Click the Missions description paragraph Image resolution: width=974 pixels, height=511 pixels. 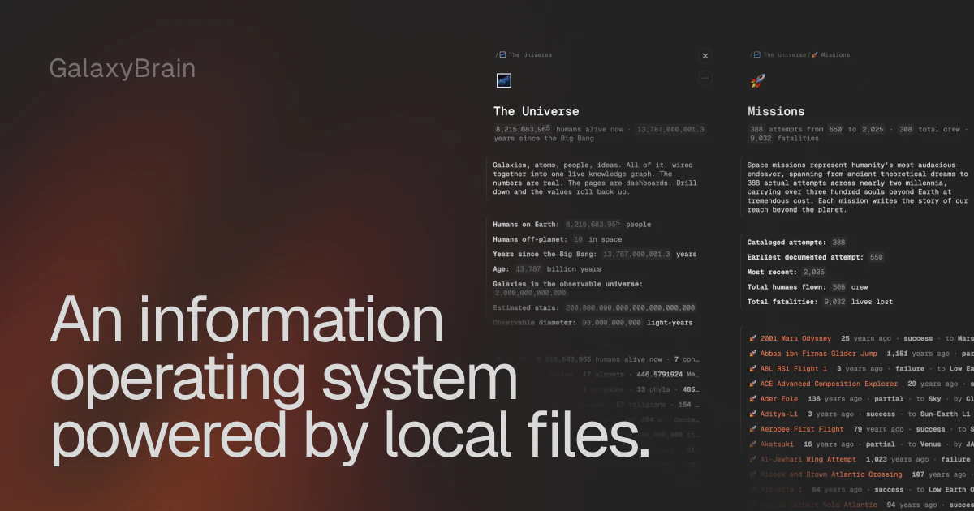pos(858,187)
